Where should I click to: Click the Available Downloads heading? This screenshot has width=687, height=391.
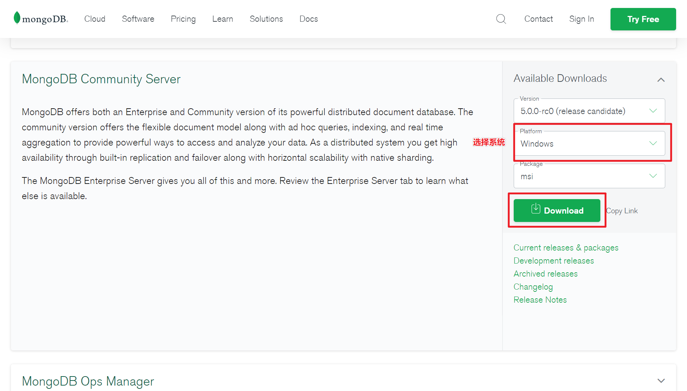560,78
